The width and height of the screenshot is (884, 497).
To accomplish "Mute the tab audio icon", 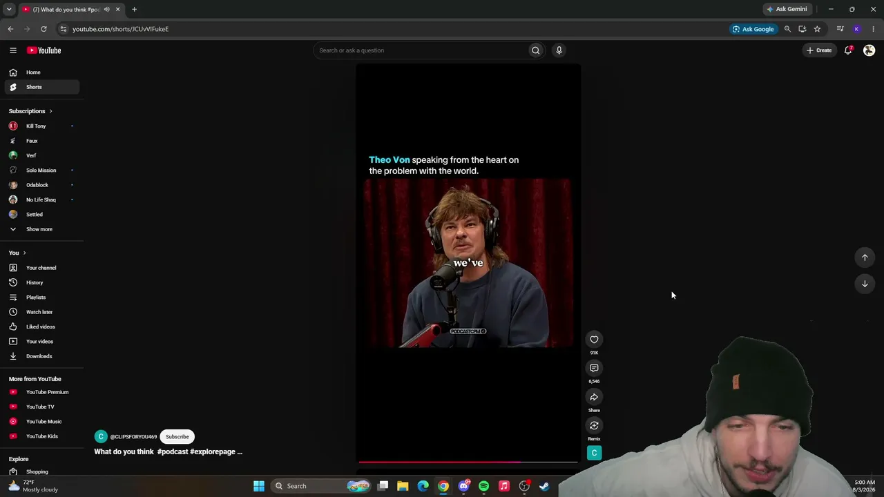I will coord(106,10).
